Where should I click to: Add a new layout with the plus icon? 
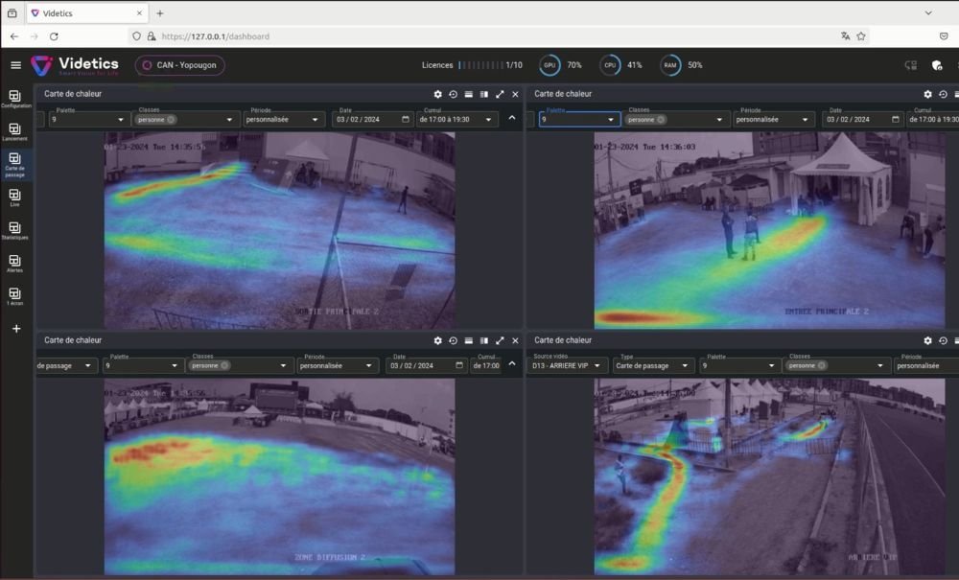[x=16, y=329]
